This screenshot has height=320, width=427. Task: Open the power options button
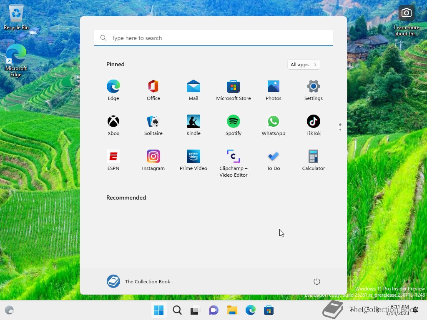click(317, 281)
